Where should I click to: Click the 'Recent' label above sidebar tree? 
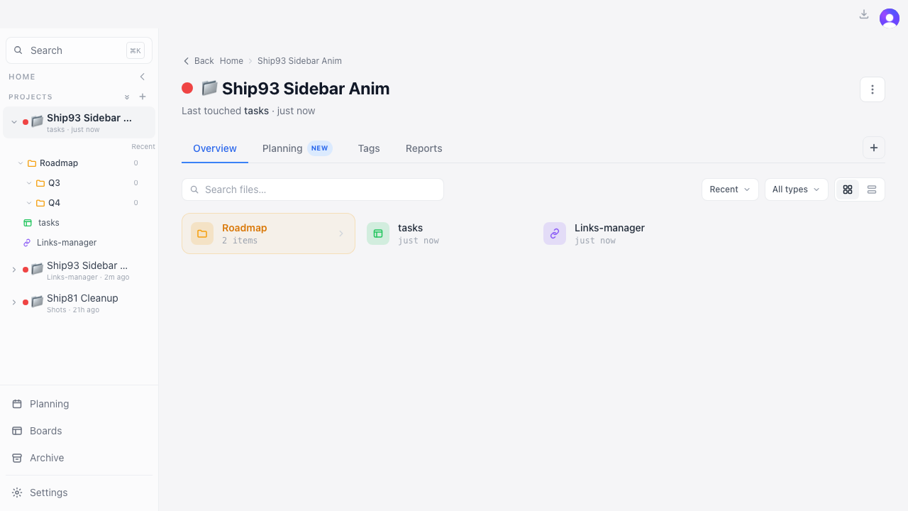pos(143,147)
